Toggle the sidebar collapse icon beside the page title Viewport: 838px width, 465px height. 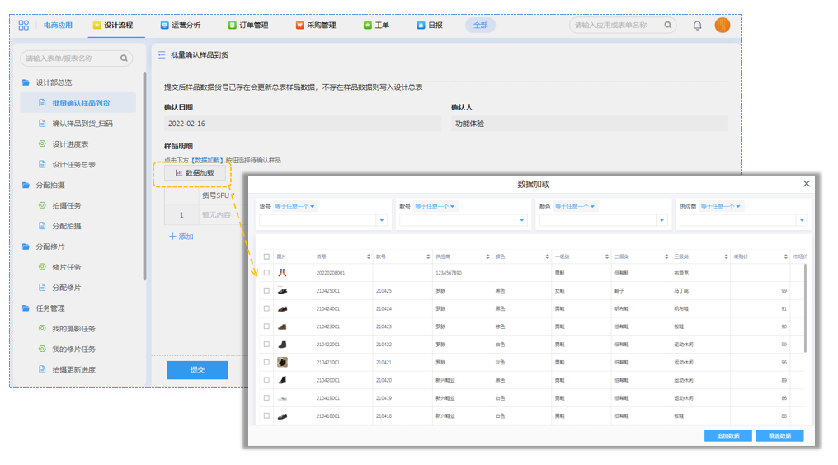[x=162, y=55]
